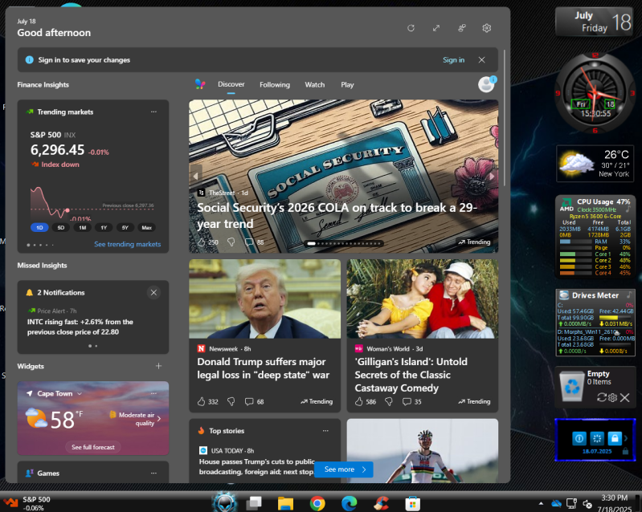
Task: Open Top stories options menu
Action: (x=325, y=431)
